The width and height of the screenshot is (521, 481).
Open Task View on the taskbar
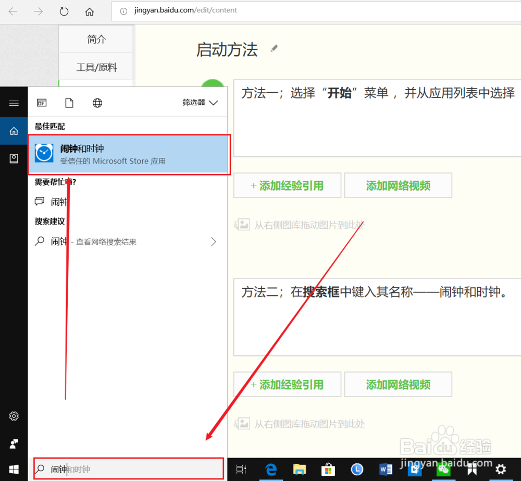(x=241, y=470)
